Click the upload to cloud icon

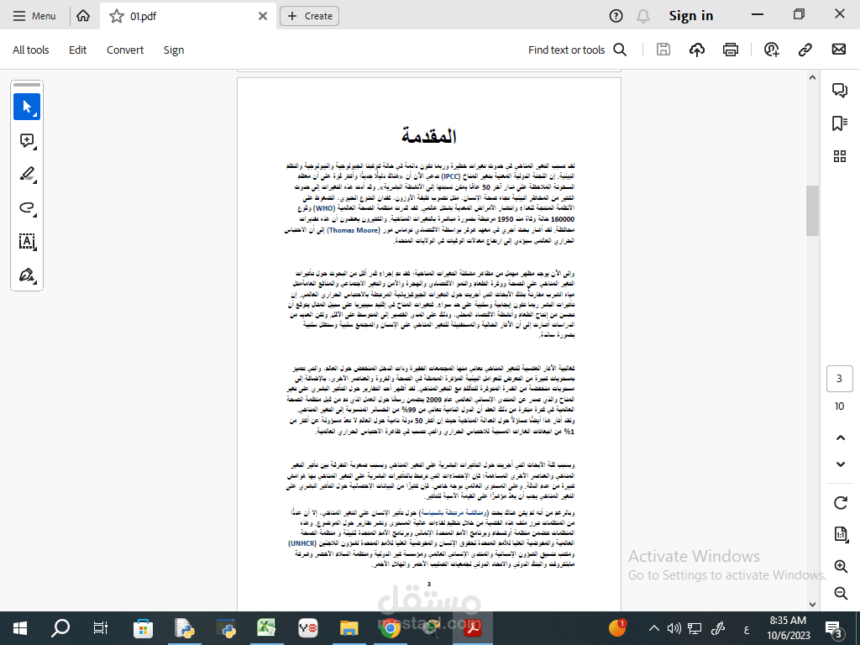coord(696,50)
